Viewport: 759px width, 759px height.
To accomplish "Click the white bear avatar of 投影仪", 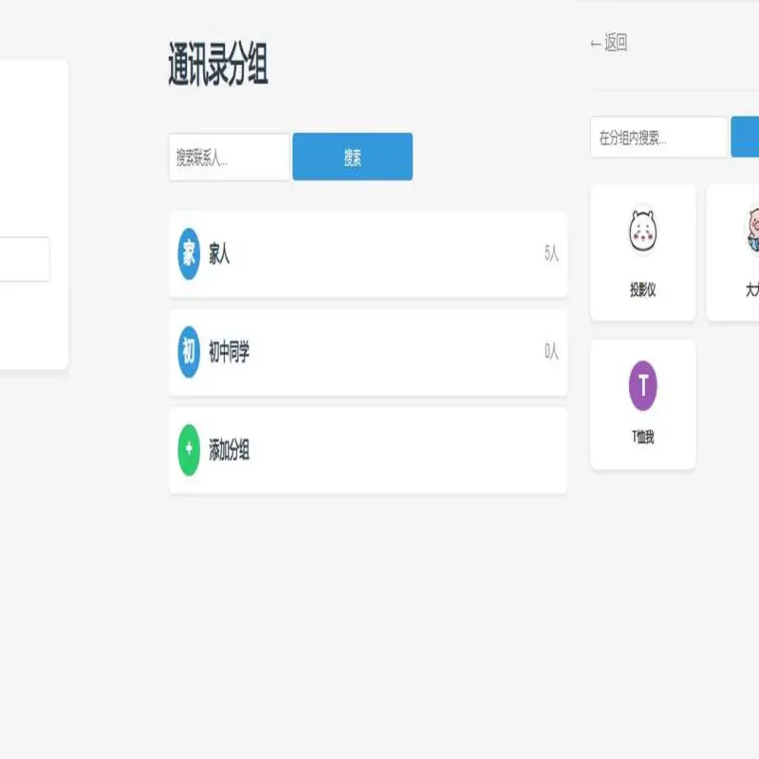I will click(643, 231).
